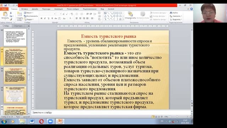
Task: Click the zoom slider handle in status bar
Action: [177, 117]
